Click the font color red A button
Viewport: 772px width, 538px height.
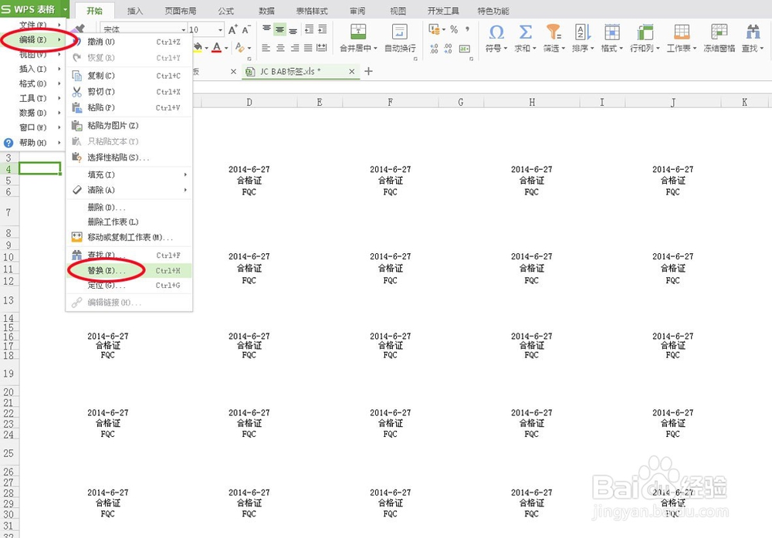coord(217,47)
